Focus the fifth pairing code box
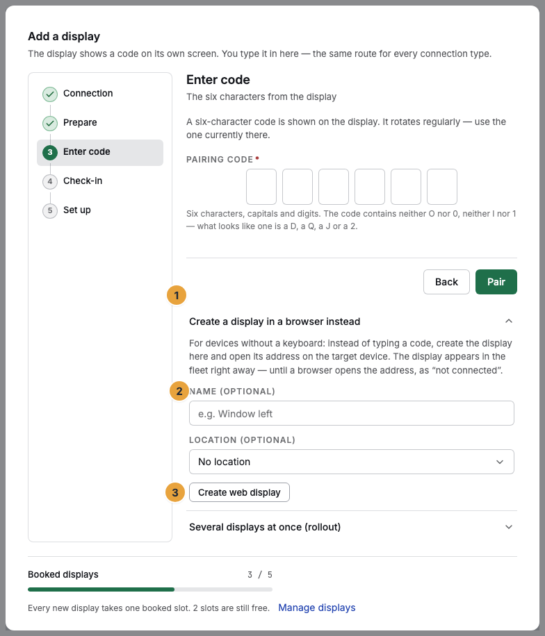Screen dimensions: 545x636 [x=406, y=187]
